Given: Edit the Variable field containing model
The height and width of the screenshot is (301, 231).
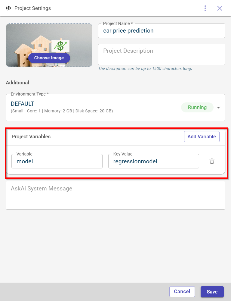Looking at the screenshot, I should tap(57, 161).
